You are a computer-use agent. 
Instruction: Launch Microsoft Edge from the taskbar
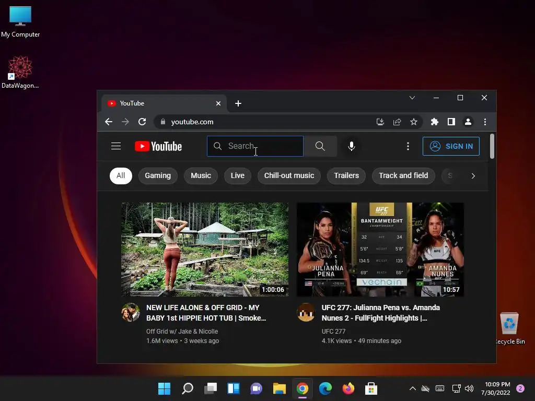(x=325, y=388)
